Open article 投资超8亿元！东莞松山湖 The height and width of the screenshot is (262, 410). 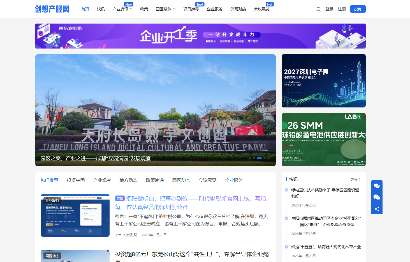coord(192,256)
